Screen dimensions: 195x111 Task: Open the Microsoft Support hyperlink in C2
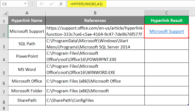[x=167, y=31]
